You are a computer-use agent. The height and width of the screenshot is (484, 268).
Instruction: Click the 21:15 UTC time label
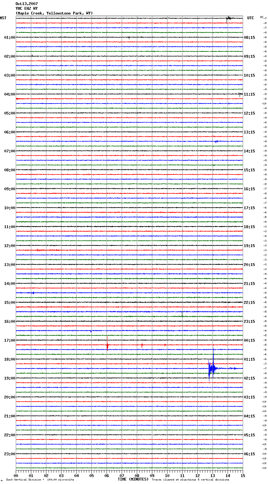(249, 284)
